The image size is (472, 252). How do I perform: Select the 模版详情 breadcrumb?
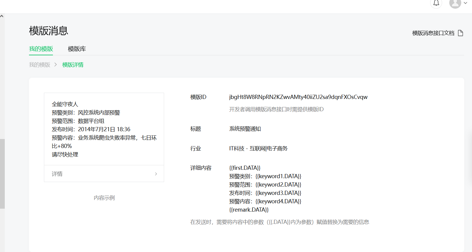[73, 65]
